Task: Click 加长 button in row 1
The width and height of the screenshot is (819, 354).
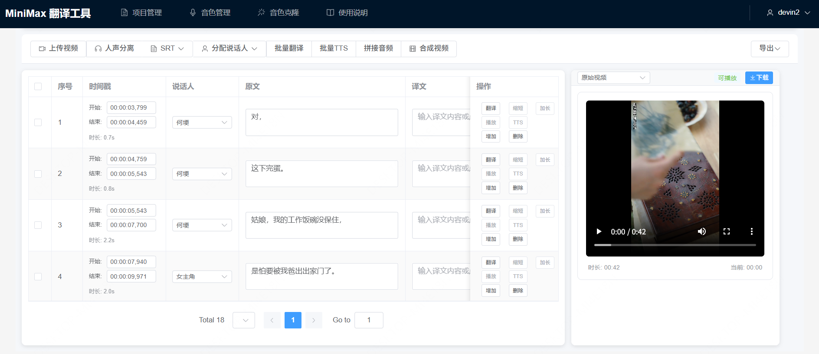Action: pos(545,108)
